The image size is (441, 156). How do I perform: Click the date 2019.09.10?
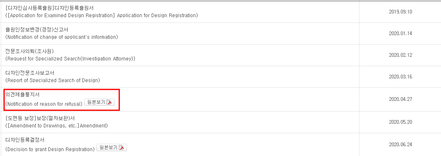(x=400, y=12)
